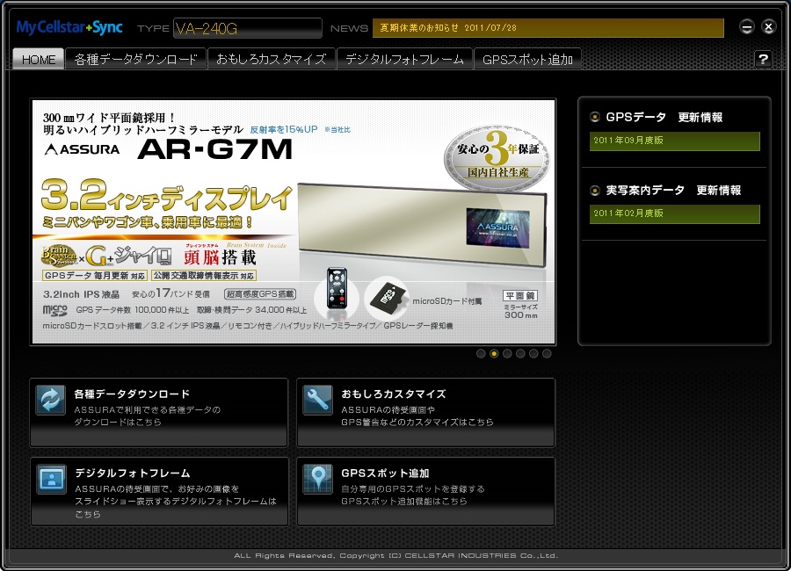Select the second banner slide dot
Image resolution: width=791 pixels, height=571 pixels.
[494, 354]
